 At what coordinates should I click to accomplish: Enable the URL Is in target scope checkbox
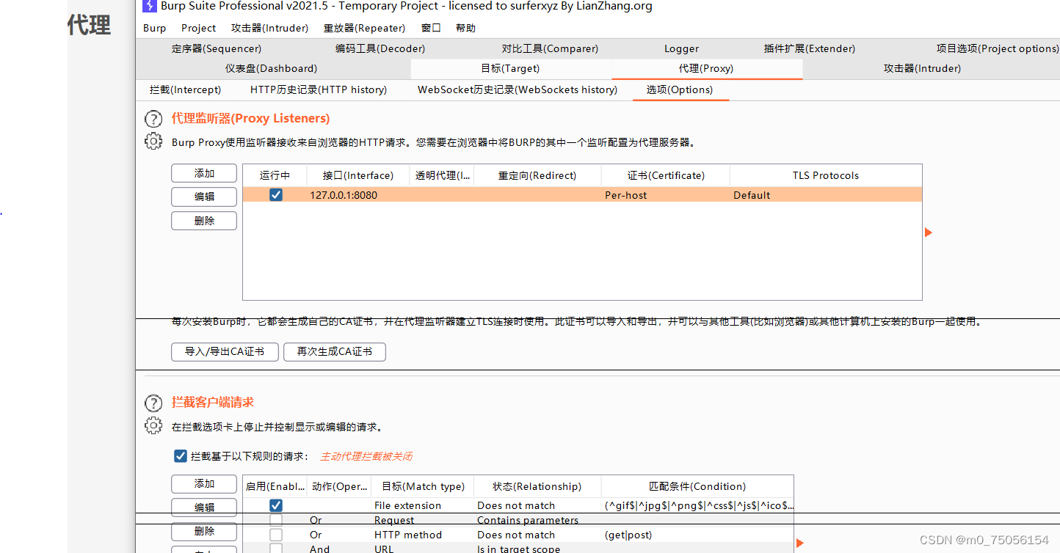(276, 549)
